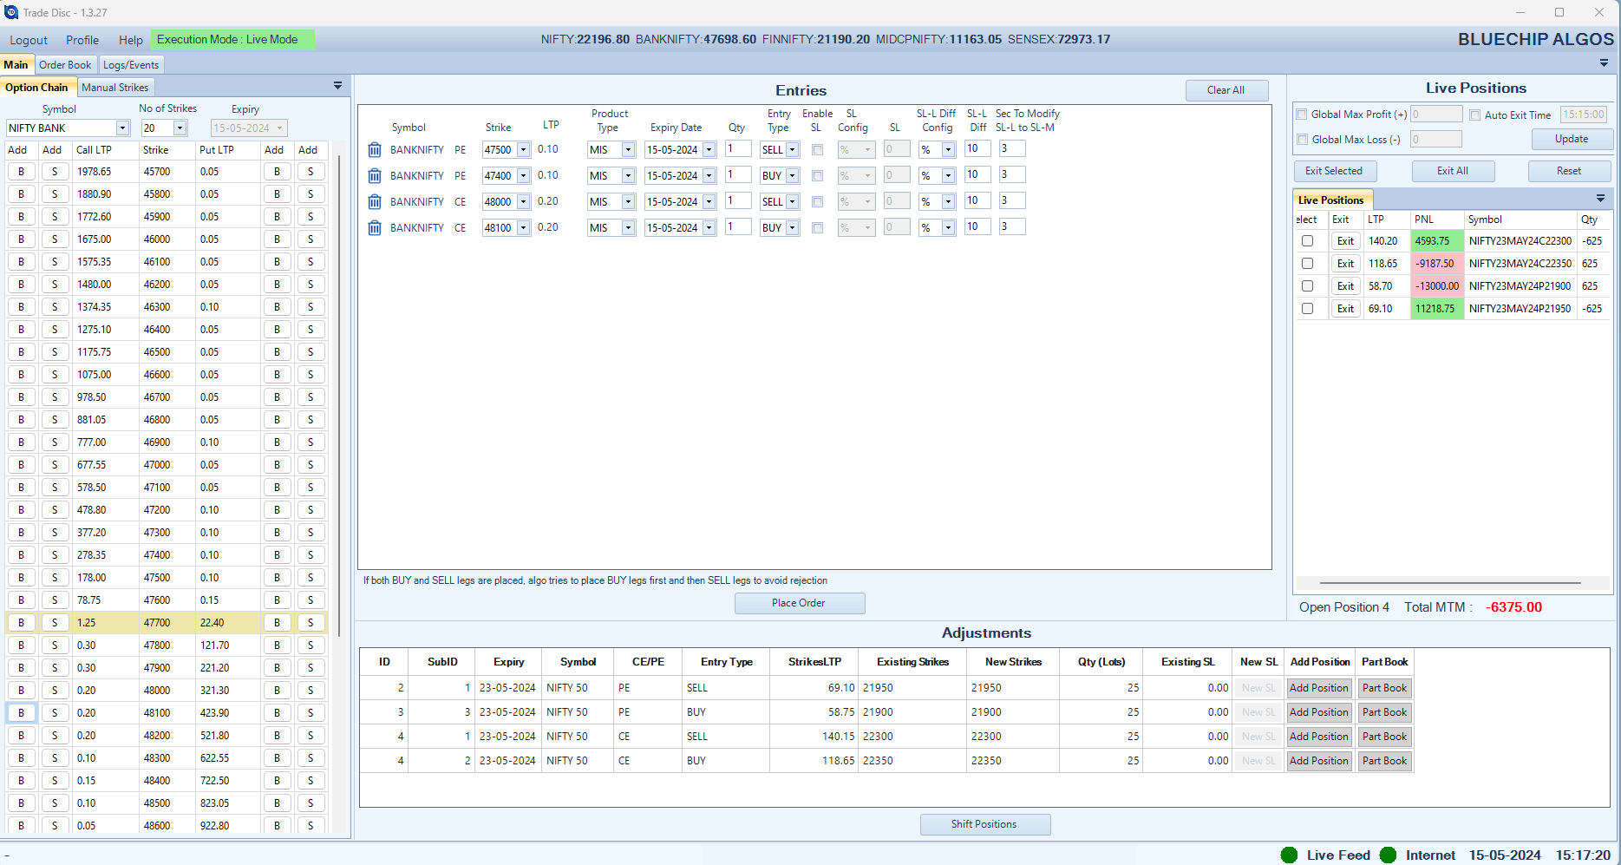This screenshot has height=865, width=1621.
Task: Delete the BANKNIFTY PE 47500 entry row
Action: pos(375,150)
